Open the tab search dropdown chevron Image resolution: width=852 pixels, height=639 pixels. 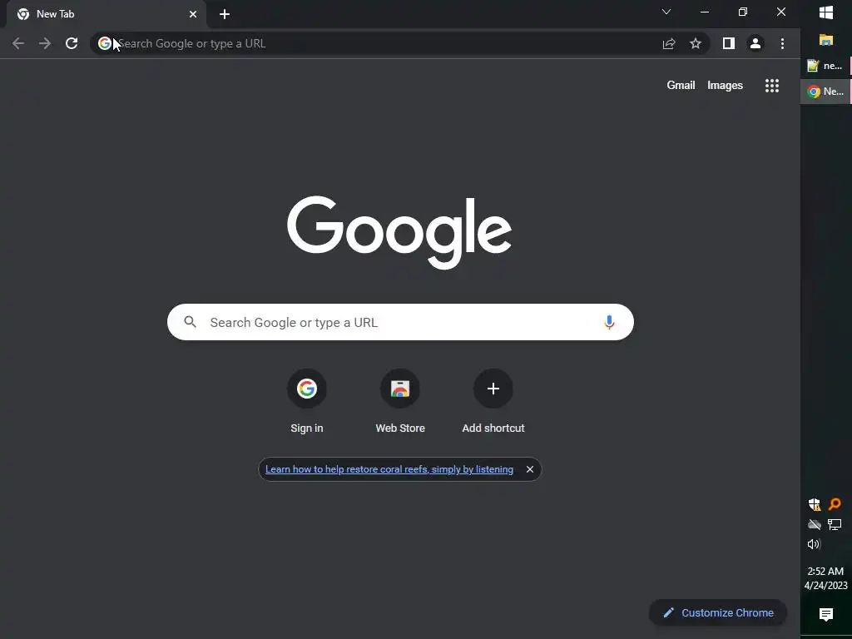click(666, 12)
